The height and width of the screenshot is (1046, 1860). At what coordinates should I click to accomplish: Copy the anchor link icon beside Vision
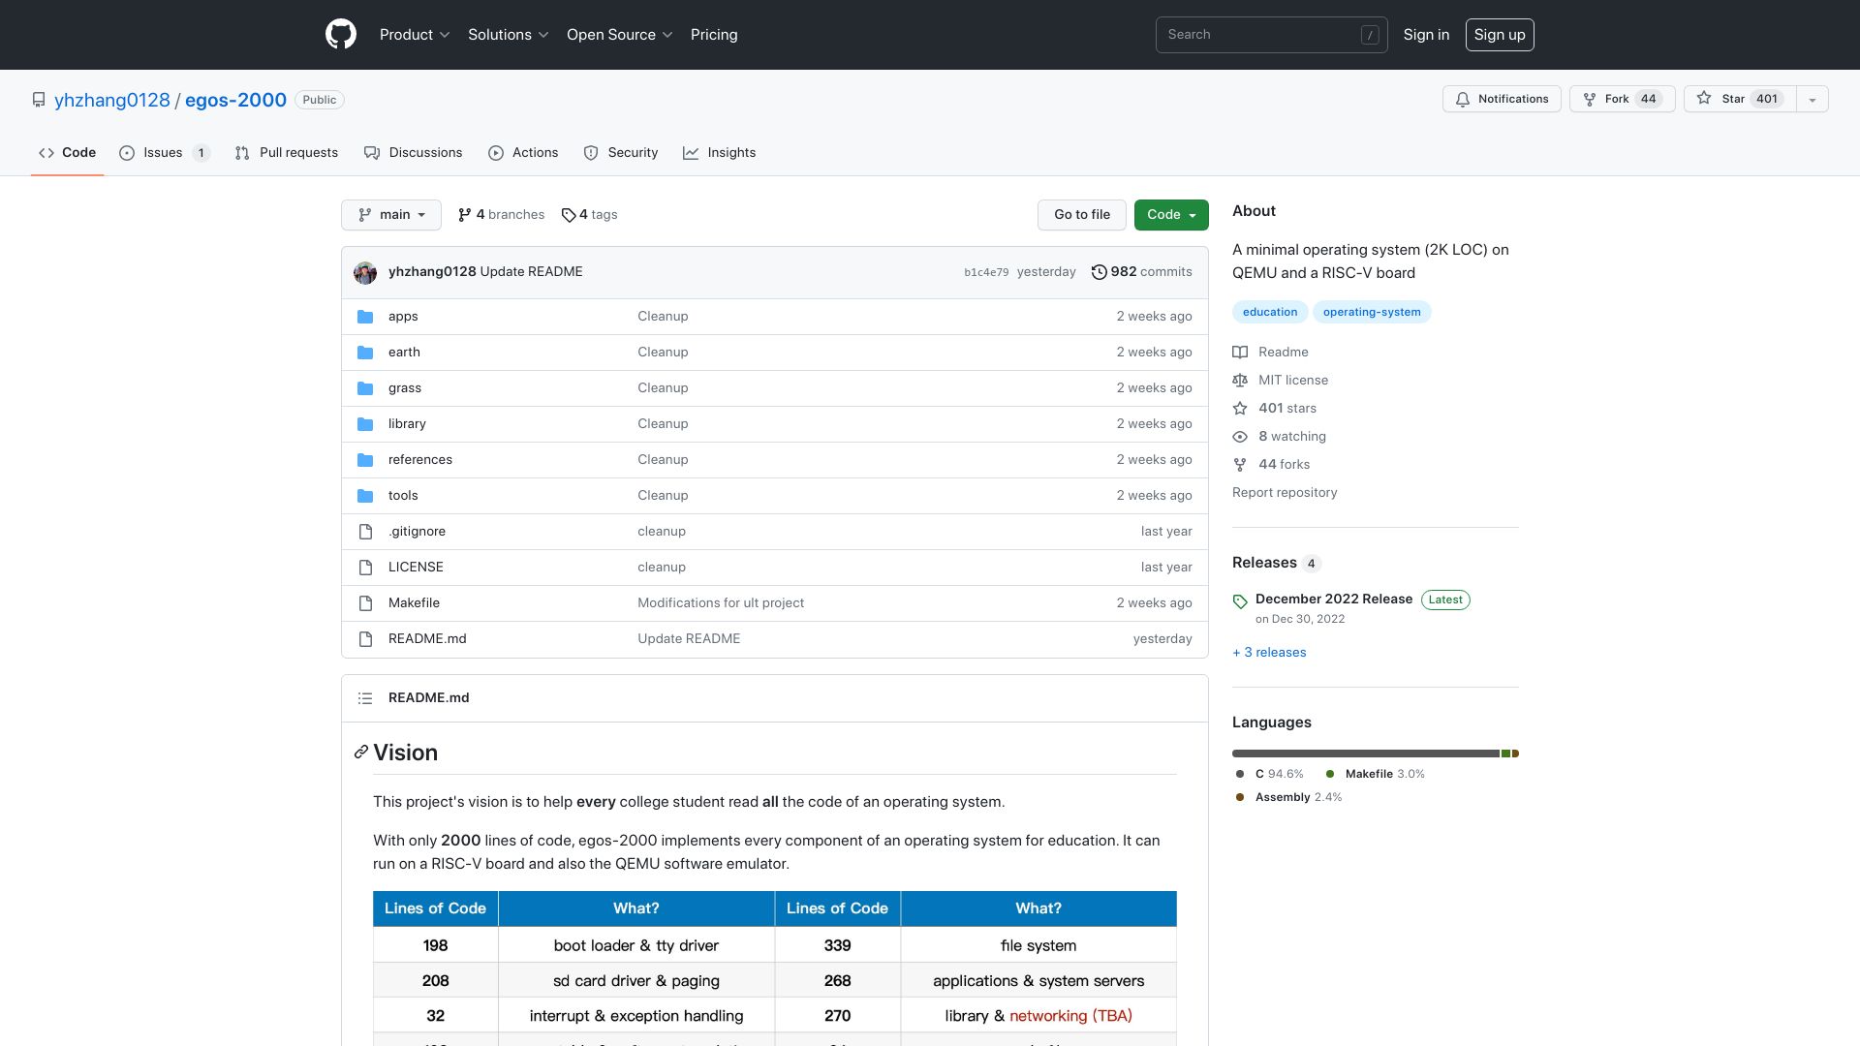(361, 753)
